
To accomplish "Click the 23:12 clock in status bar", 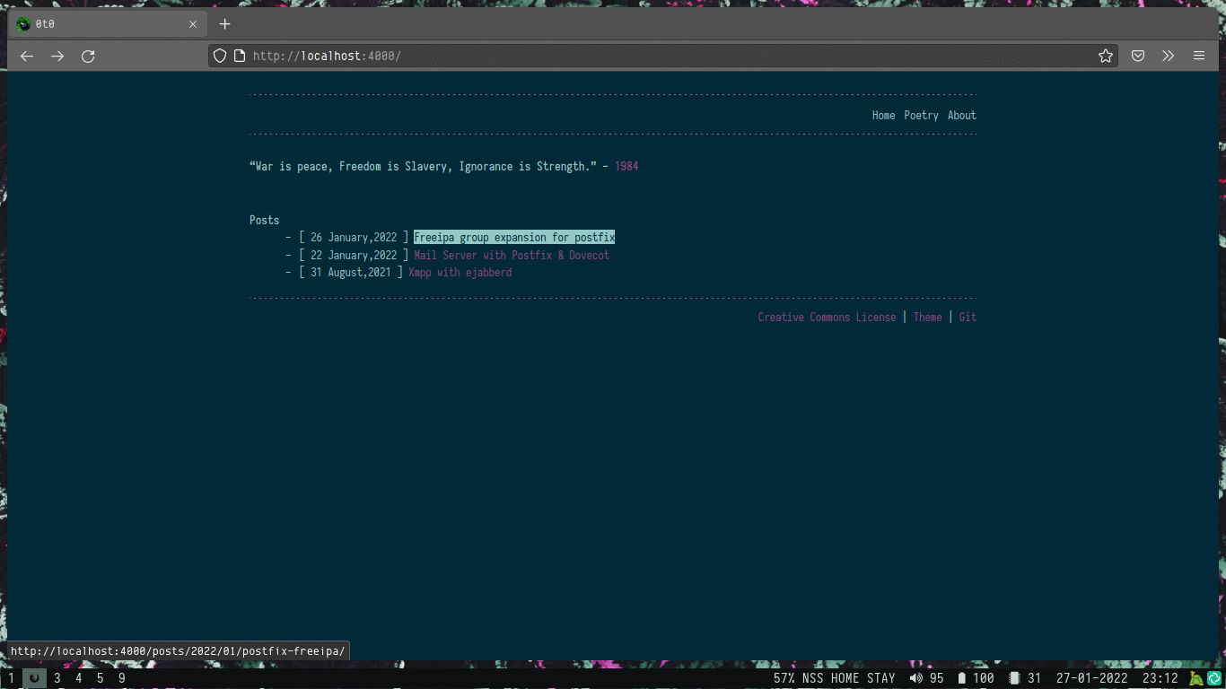I will pos(1160,678).
